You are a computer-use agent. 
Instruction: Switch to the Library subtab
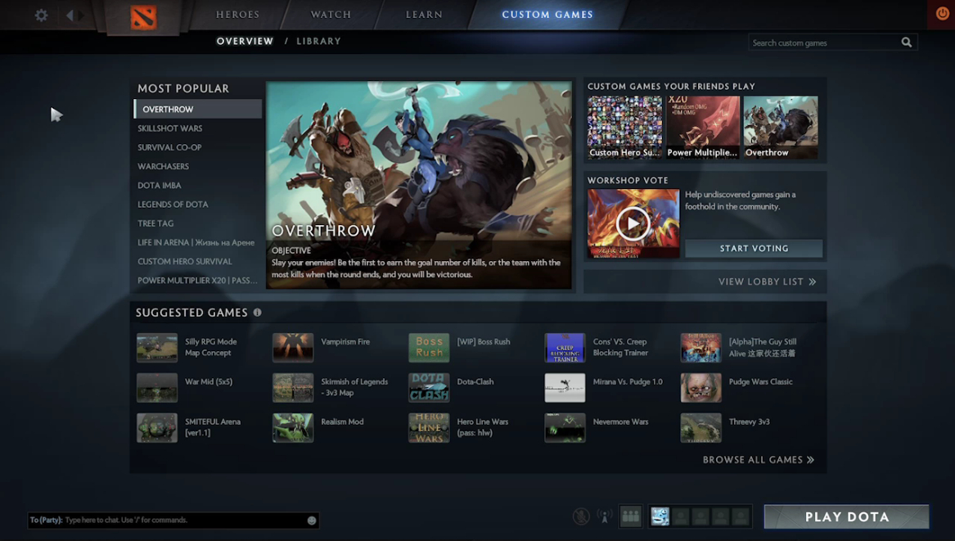[318, 41]
